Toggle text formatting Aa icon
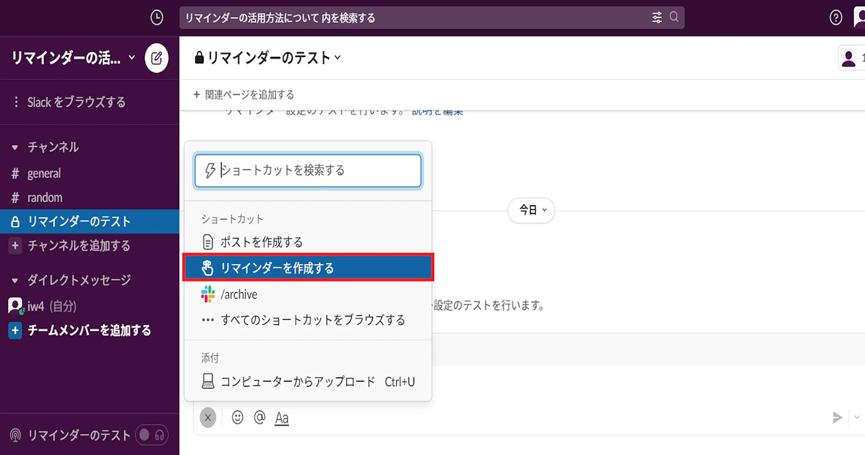This screenshot has height=455, width=865. (x=282, y=418)
